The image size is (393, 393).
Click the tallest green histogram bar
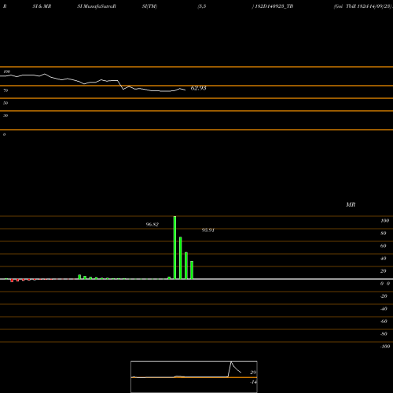click(x=174, y=248)
